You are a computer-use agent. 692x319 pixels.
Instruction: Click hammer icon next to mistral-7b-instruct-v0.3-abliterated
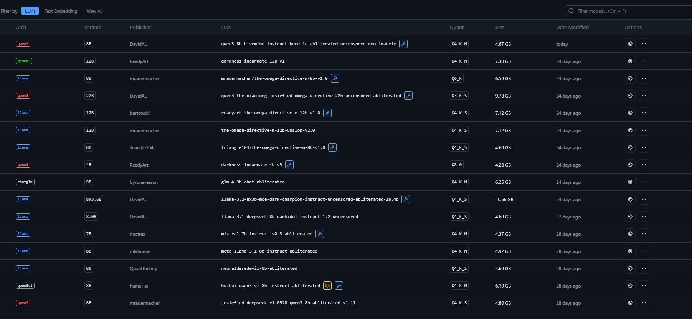click(320, 234)
